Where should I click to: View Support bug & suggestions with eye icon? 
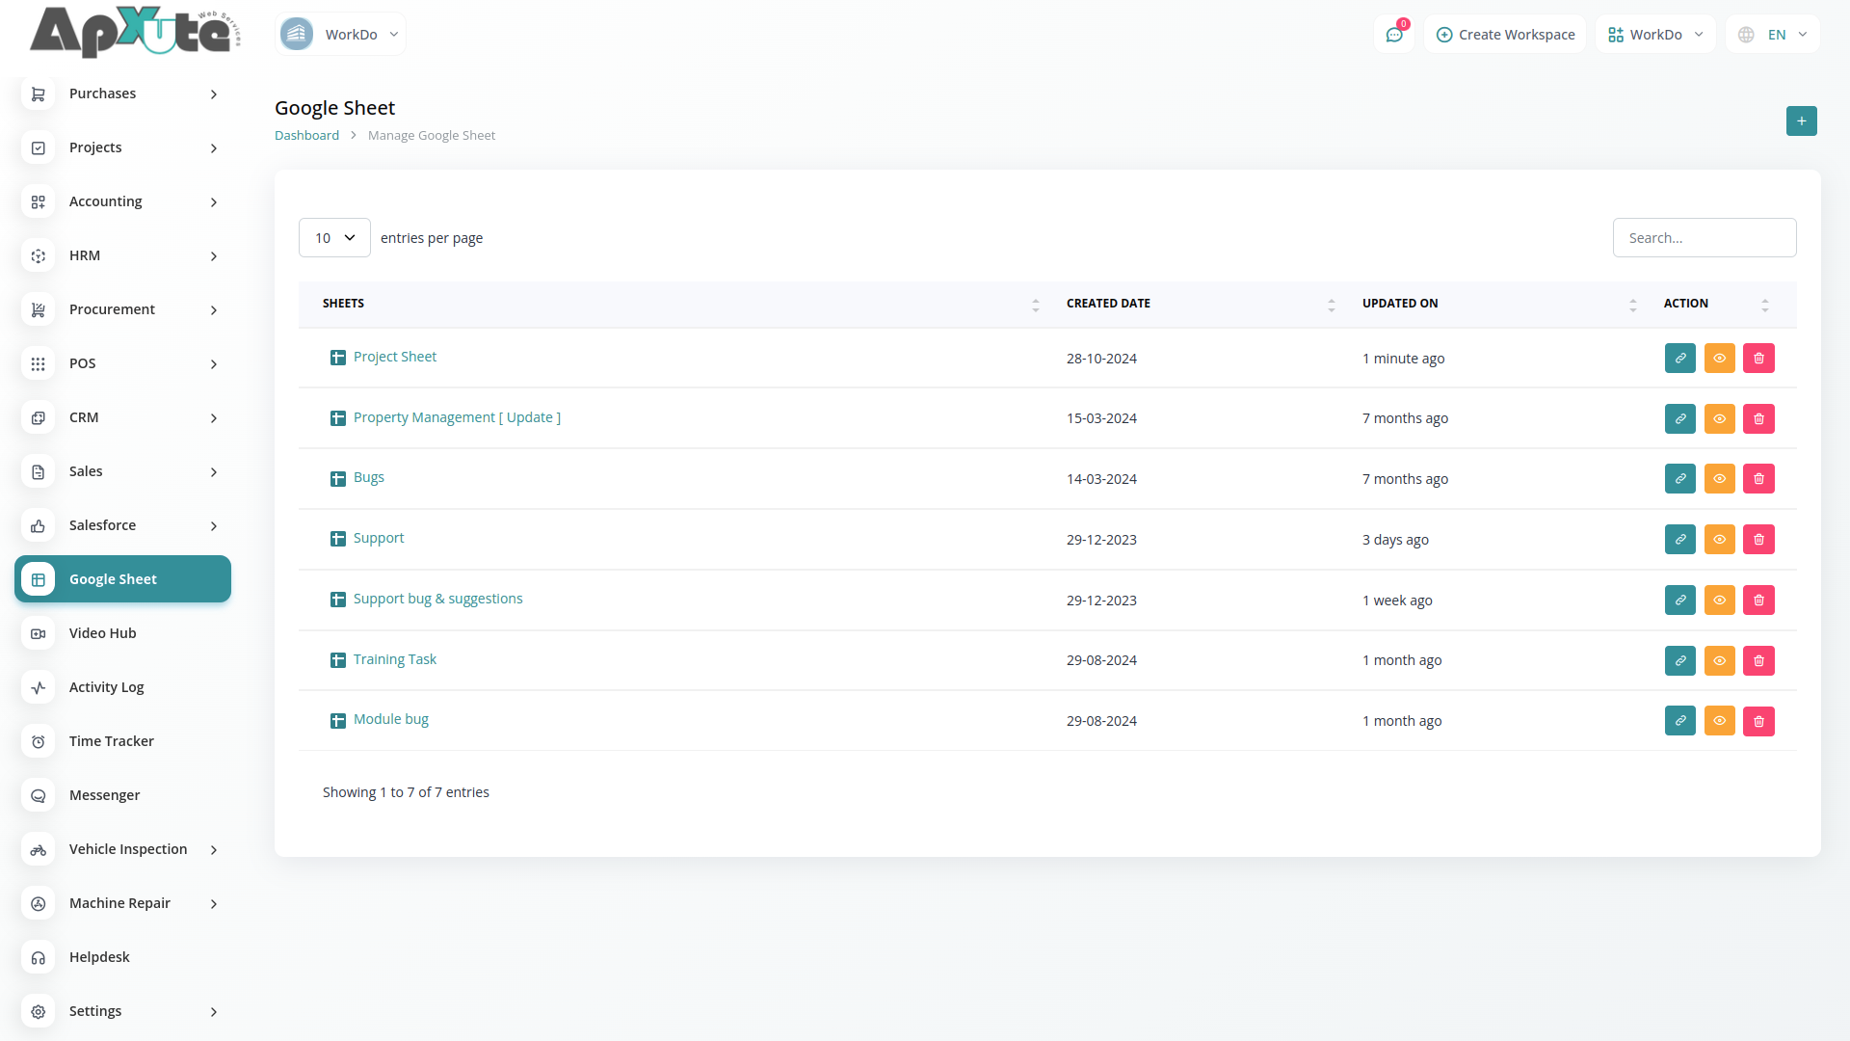coord(1719,601)
